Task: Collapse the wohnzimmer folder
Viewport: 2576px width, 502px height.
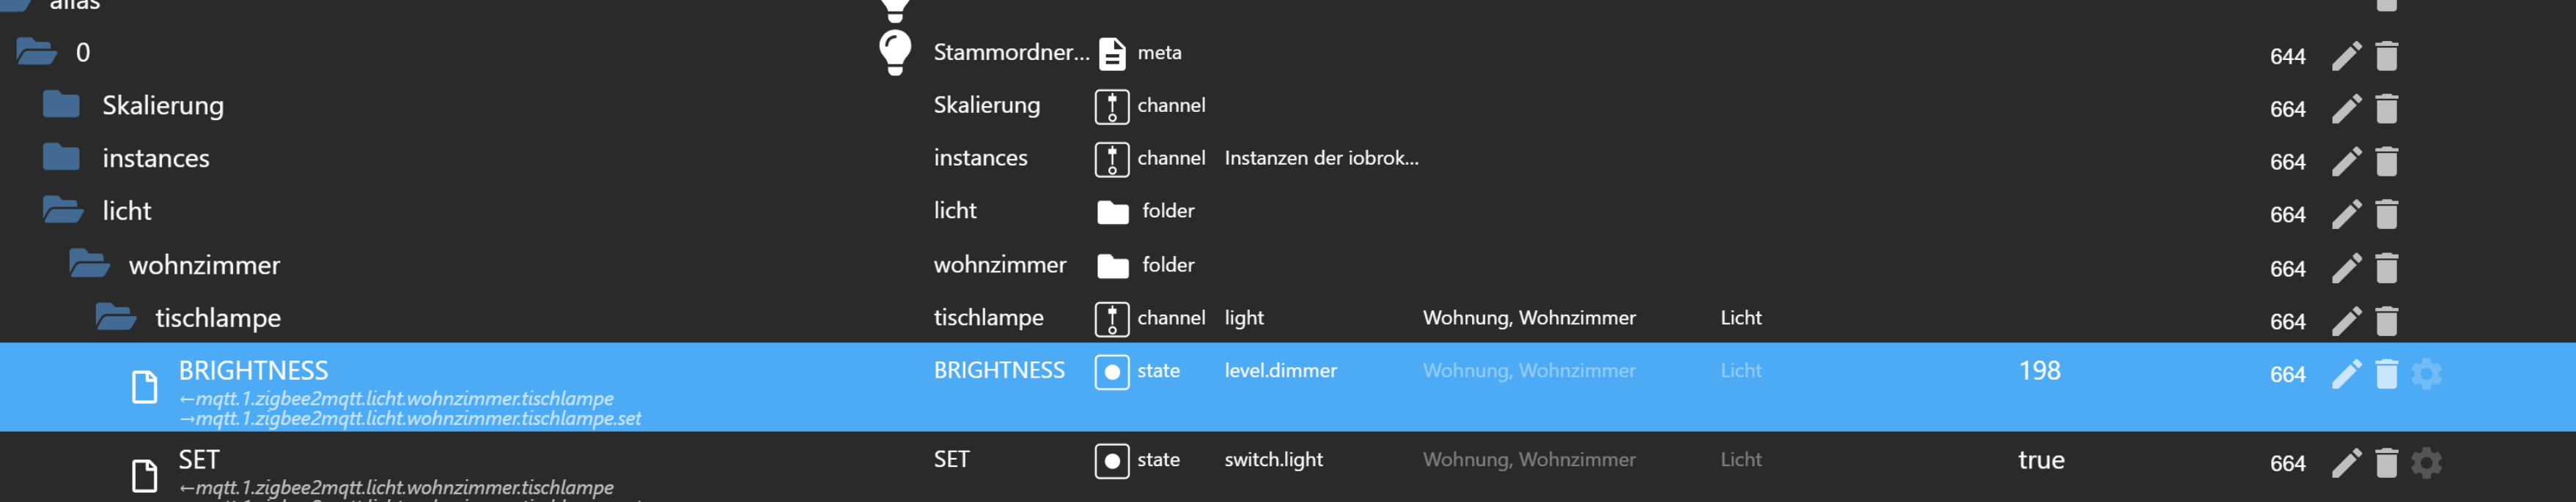Action: click(91, 264)
